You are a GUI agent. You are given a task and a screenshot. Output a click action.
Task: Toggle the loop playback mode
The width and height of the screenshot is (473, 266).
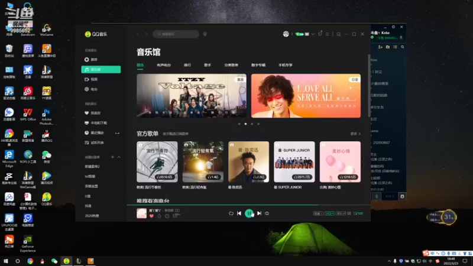coord(231,213)
